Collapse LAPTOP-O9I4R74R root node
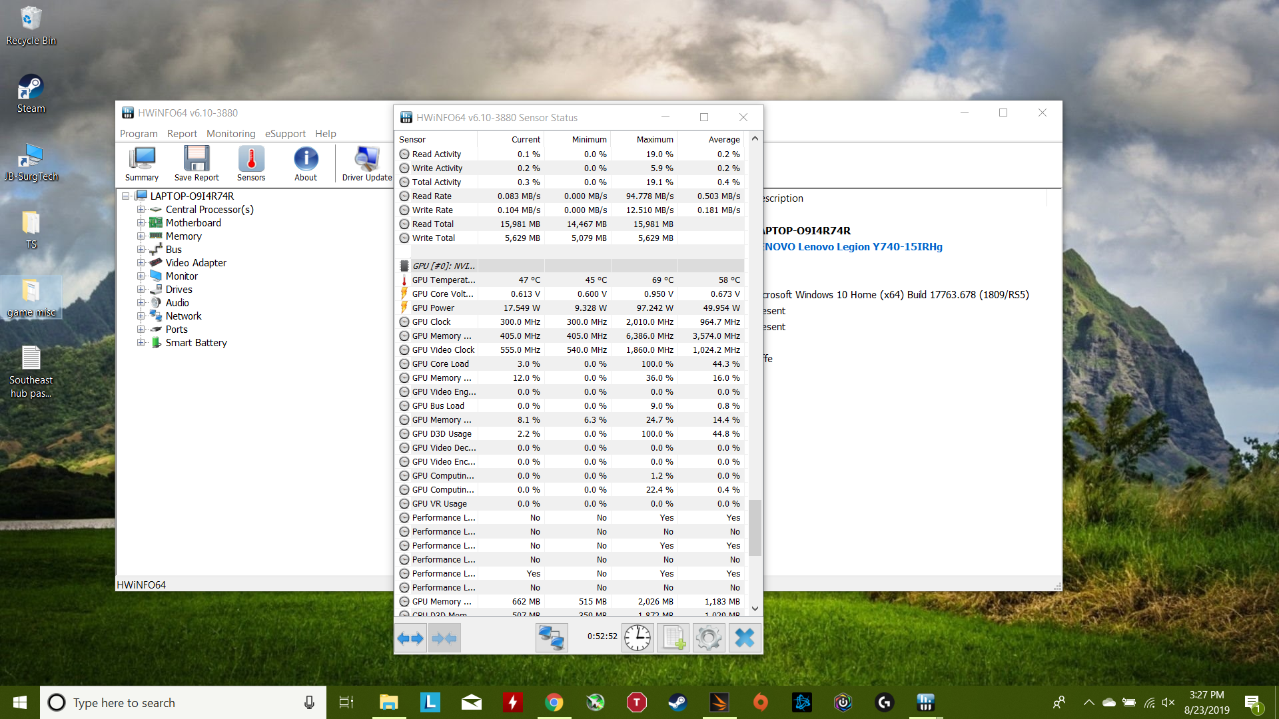The width and height of the screenshot is (1279, 719). [x=125, y=196]
